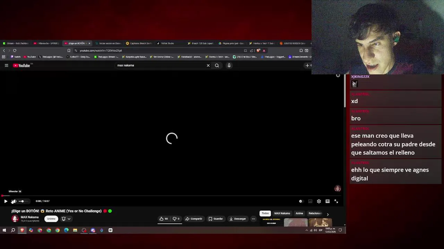Click the Descargar button

[238, 219]
